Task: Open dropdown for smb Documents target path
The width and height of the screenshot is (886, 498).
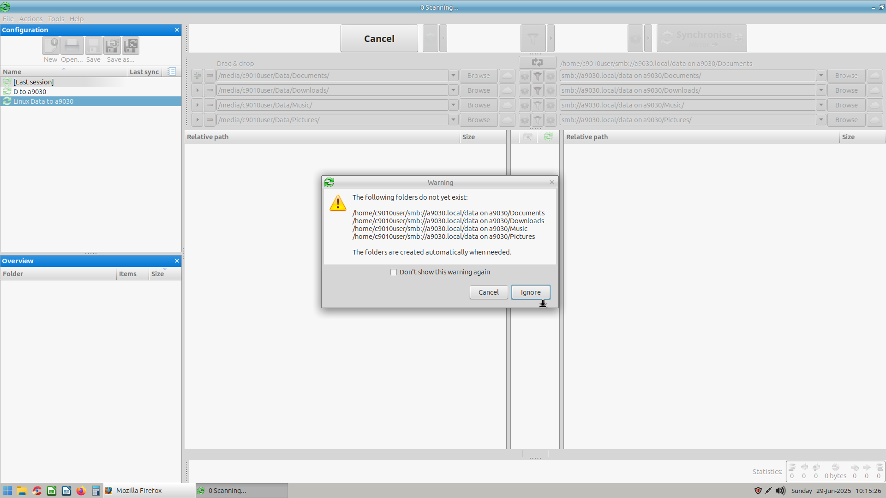Action: [x=821, y=76]
